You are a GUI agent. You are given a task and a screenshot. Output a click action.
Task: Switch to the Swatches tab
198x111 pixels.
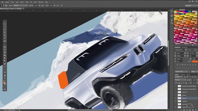point(182,10)
